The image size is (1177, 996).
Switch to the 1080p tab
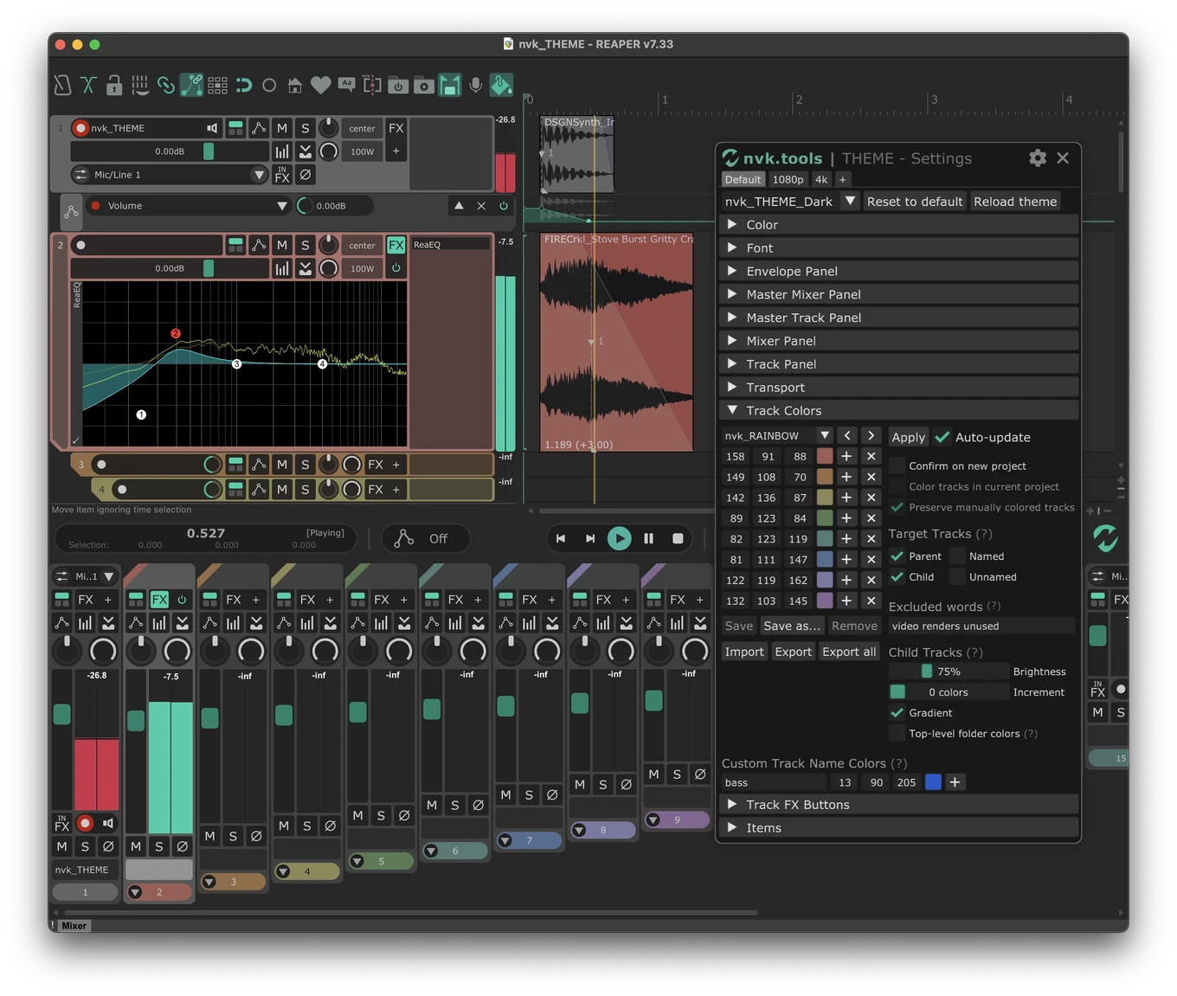(x=788, y=179)
